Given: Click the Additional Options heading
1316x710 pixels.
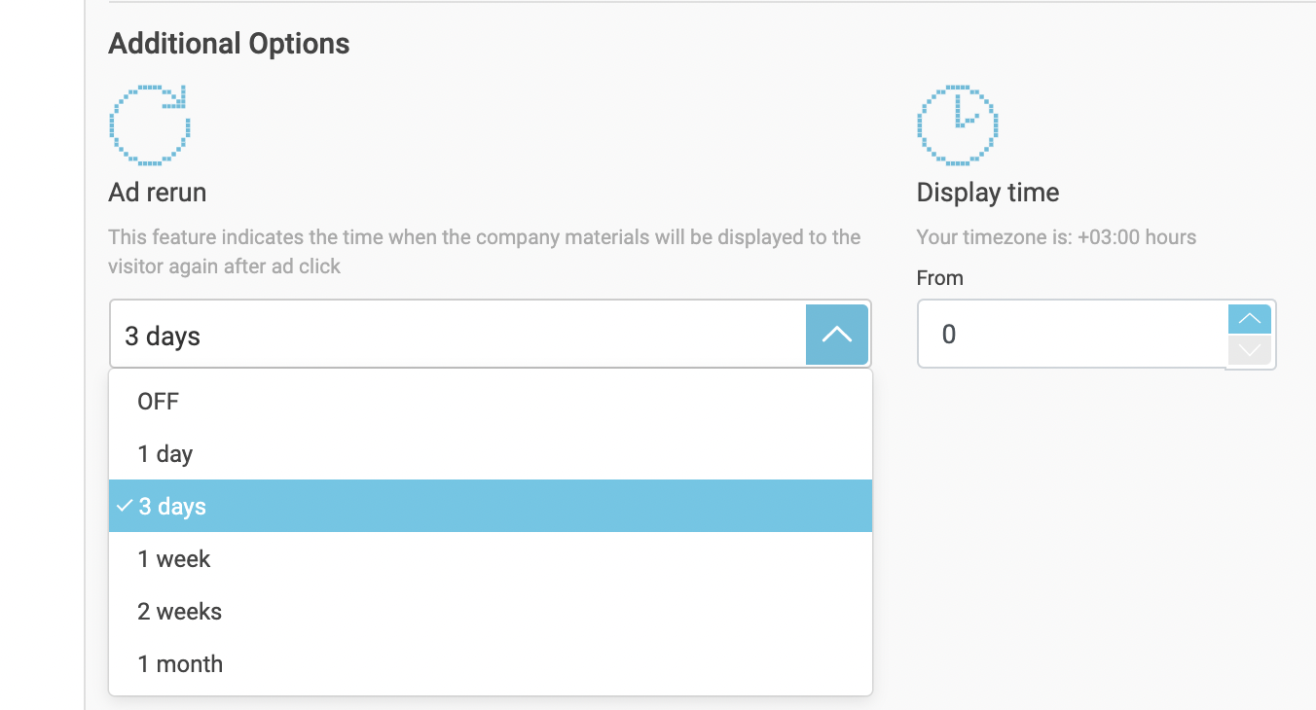Looking at the screenshot, I should [x=229, y=44].
